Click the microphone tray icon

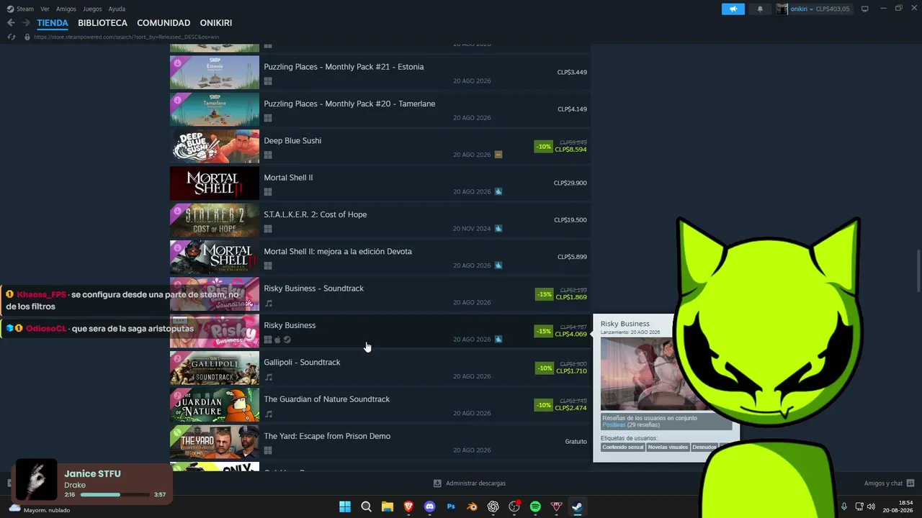point(844,506)
